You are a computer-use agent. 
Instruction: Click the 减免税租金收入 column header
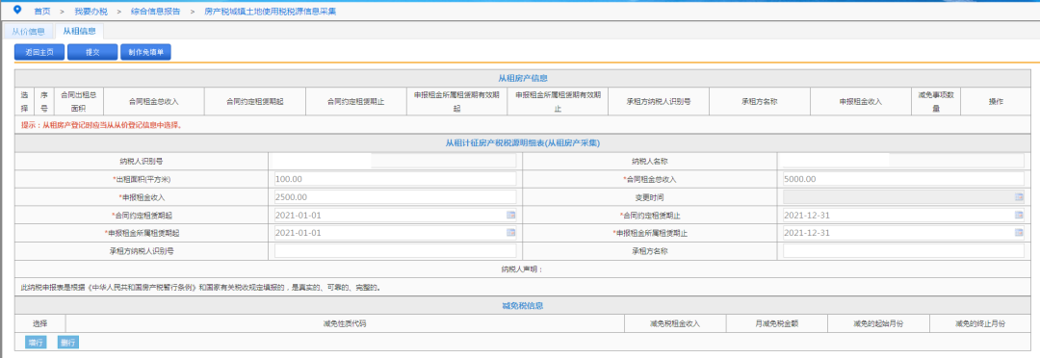tap(675, 323)
